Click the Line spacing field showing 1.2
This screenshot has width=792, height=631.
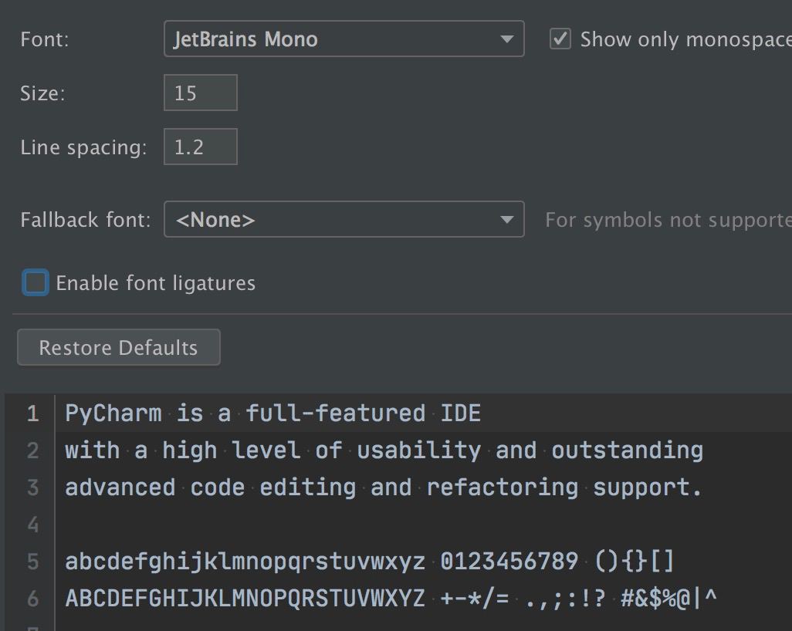click(201, 147)
